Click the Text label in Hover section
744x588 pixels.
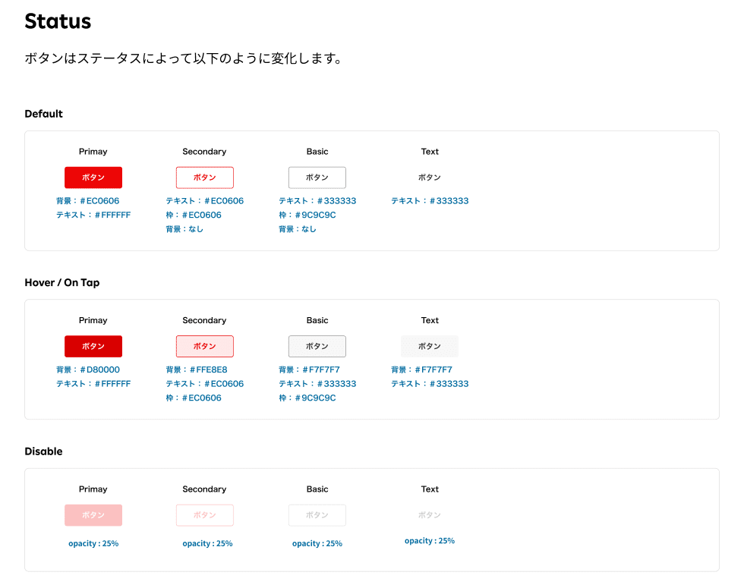(430, 320)
